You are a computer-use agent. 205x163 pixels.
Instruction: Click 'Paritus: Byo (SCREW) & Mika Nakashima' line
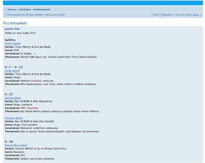(28, 101)
